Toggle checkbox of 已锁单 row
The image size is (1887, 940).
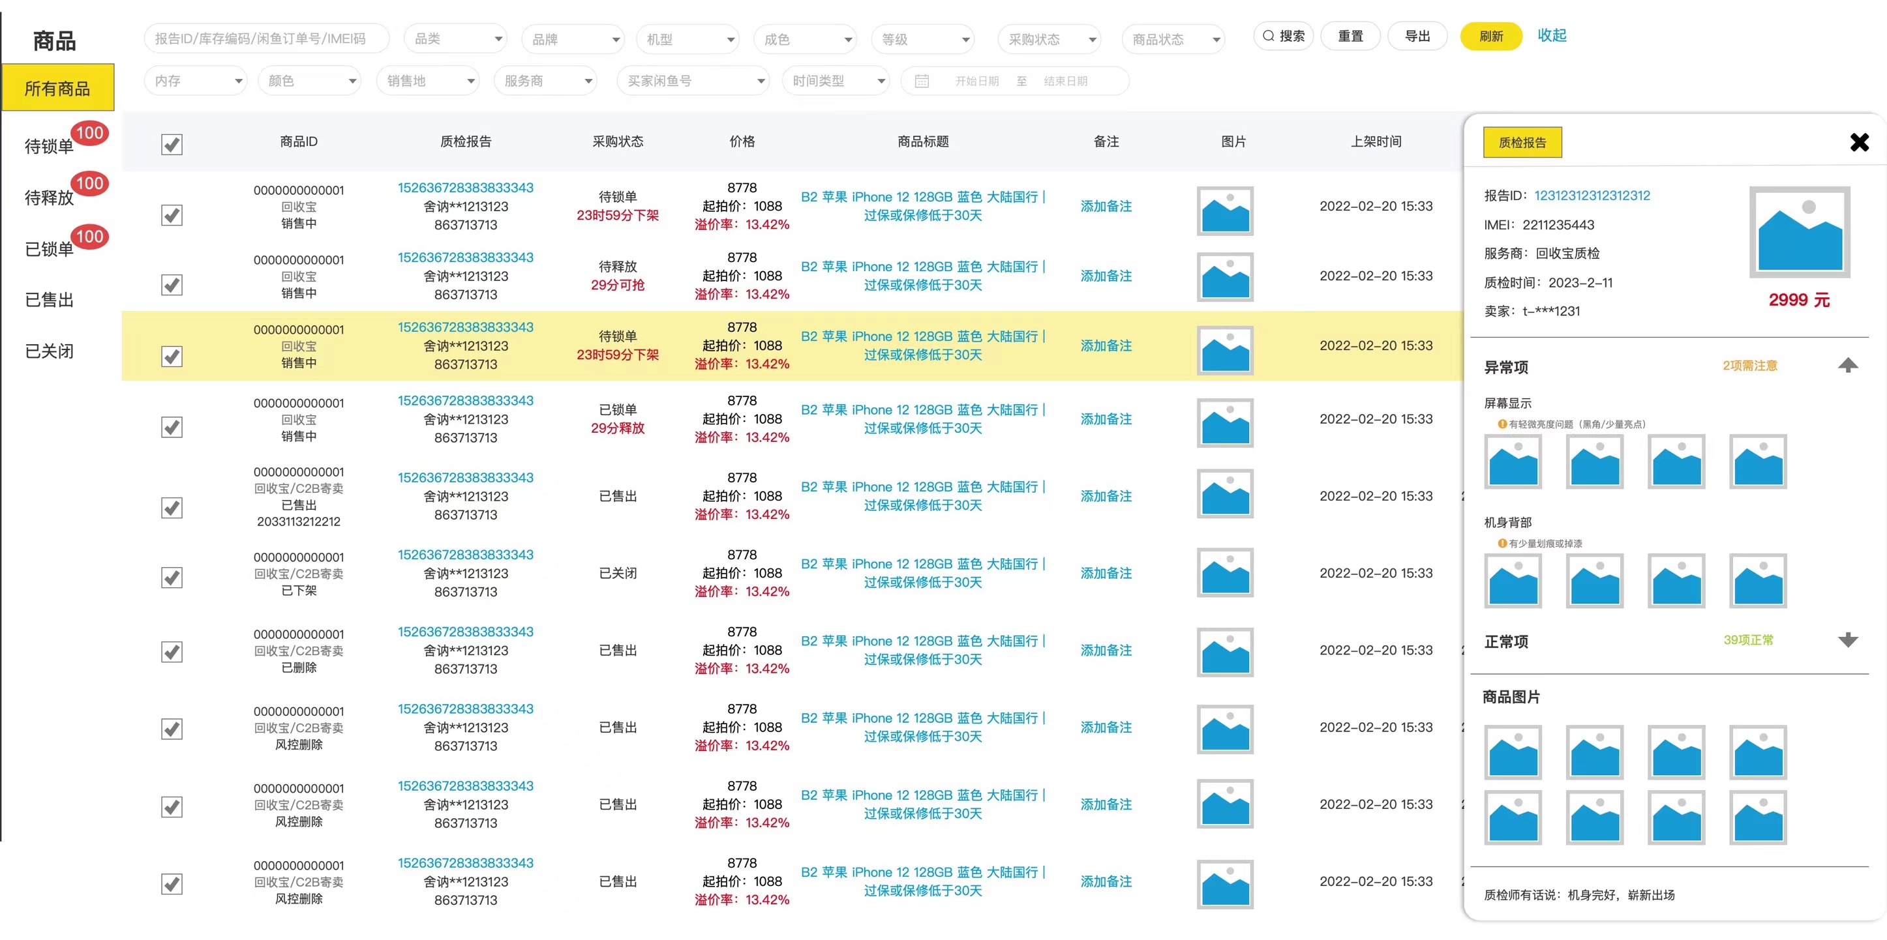coord(172,427)
